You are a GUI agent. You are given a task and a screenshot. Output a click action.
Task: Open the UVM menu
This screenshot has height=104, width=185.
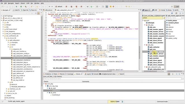[28, 3]
